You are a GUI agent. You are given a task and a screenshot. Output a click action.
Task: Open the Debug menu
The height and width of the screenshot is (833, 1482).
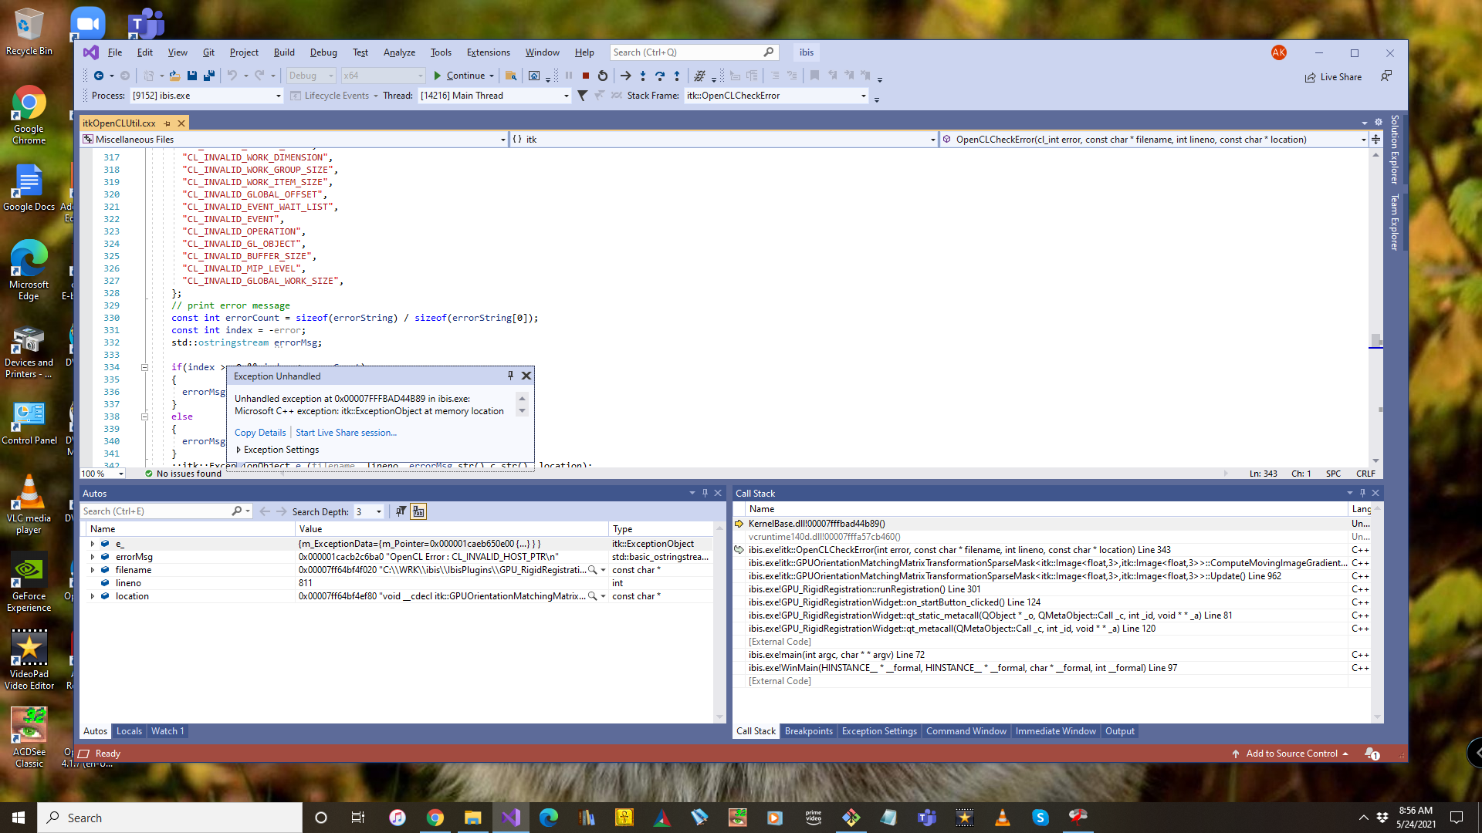pyautogui.click(x=323, y=52)
